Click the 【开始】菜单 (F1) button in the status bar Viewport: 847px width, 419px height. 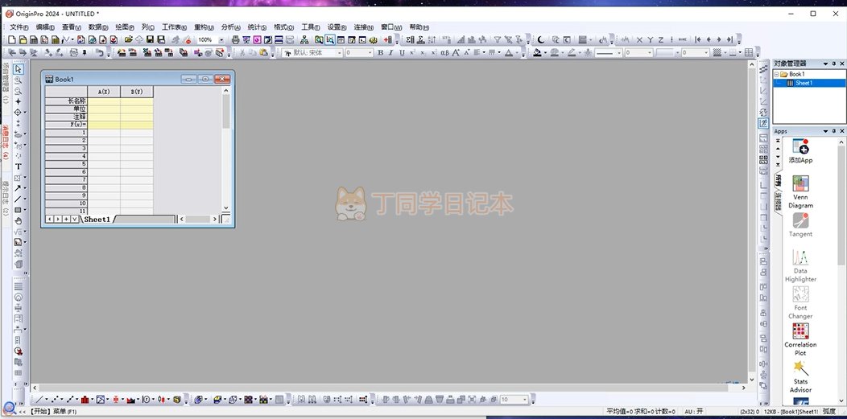point(53,412)
